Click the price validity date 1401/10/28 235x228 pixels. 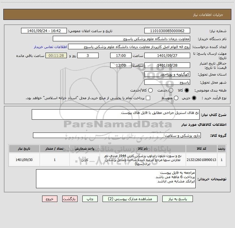[167, 65]
